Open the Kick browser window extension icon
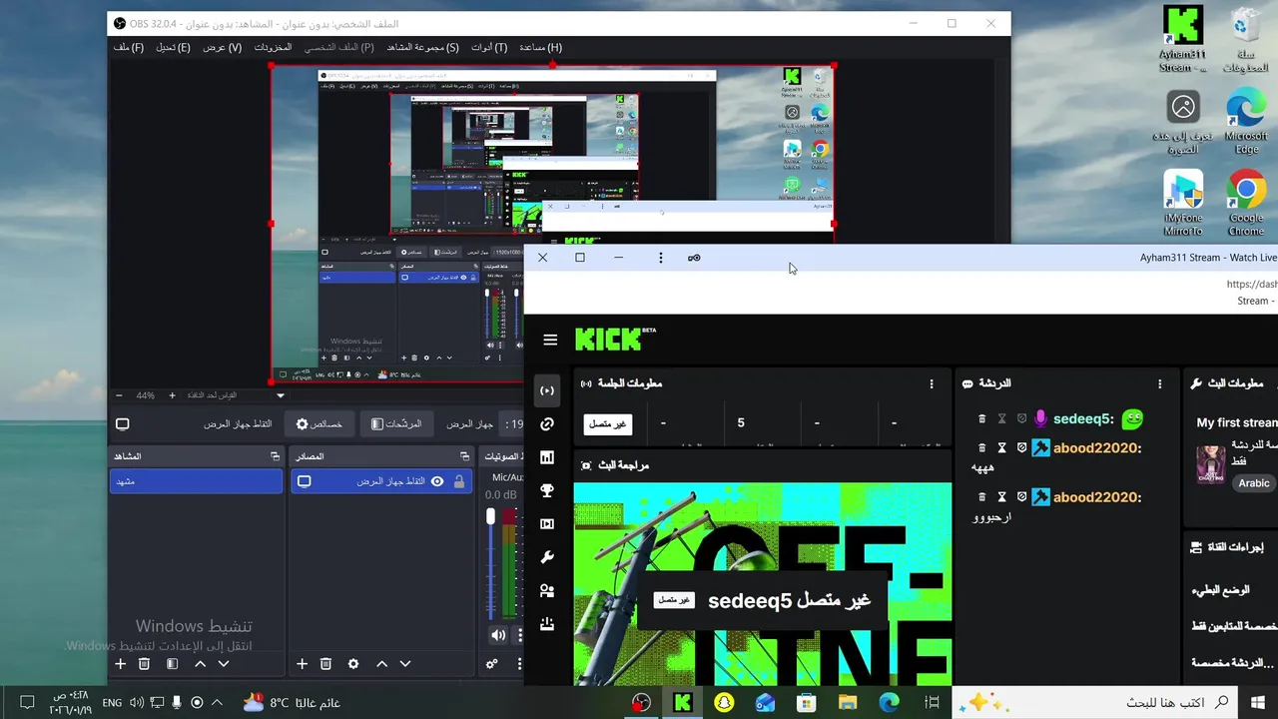1278x719 pixels. pyautogui.click(x=694, y=258)
